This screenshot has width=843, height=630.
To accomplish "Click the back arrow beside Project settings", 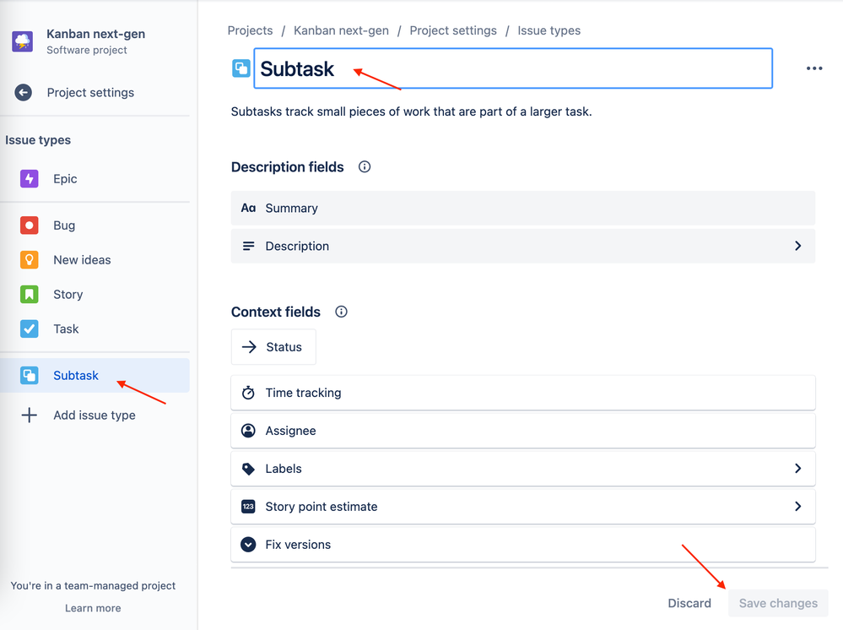I will pos(23,93).
